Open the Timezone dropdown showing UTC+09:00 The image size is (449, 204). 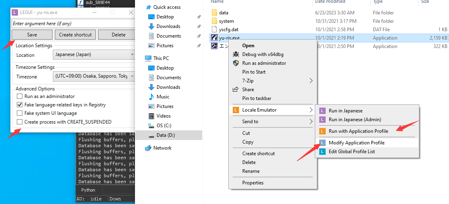[x=94, y=76]
